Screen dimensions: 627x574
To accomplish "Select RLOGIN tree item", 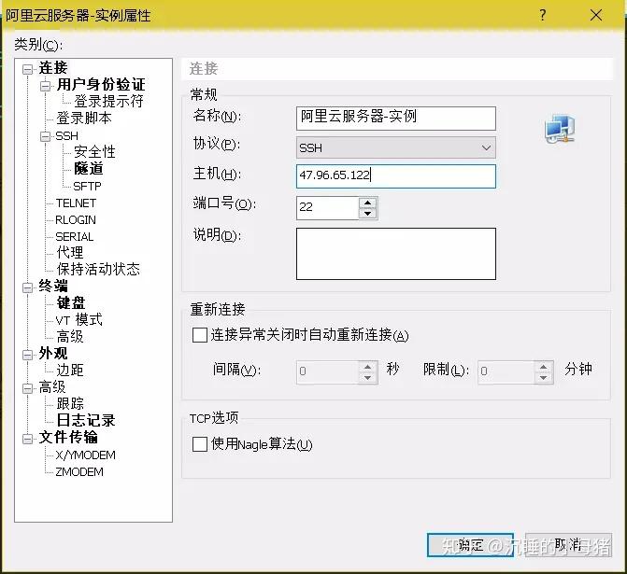I will pyautogui.click(x=76, y=219).
